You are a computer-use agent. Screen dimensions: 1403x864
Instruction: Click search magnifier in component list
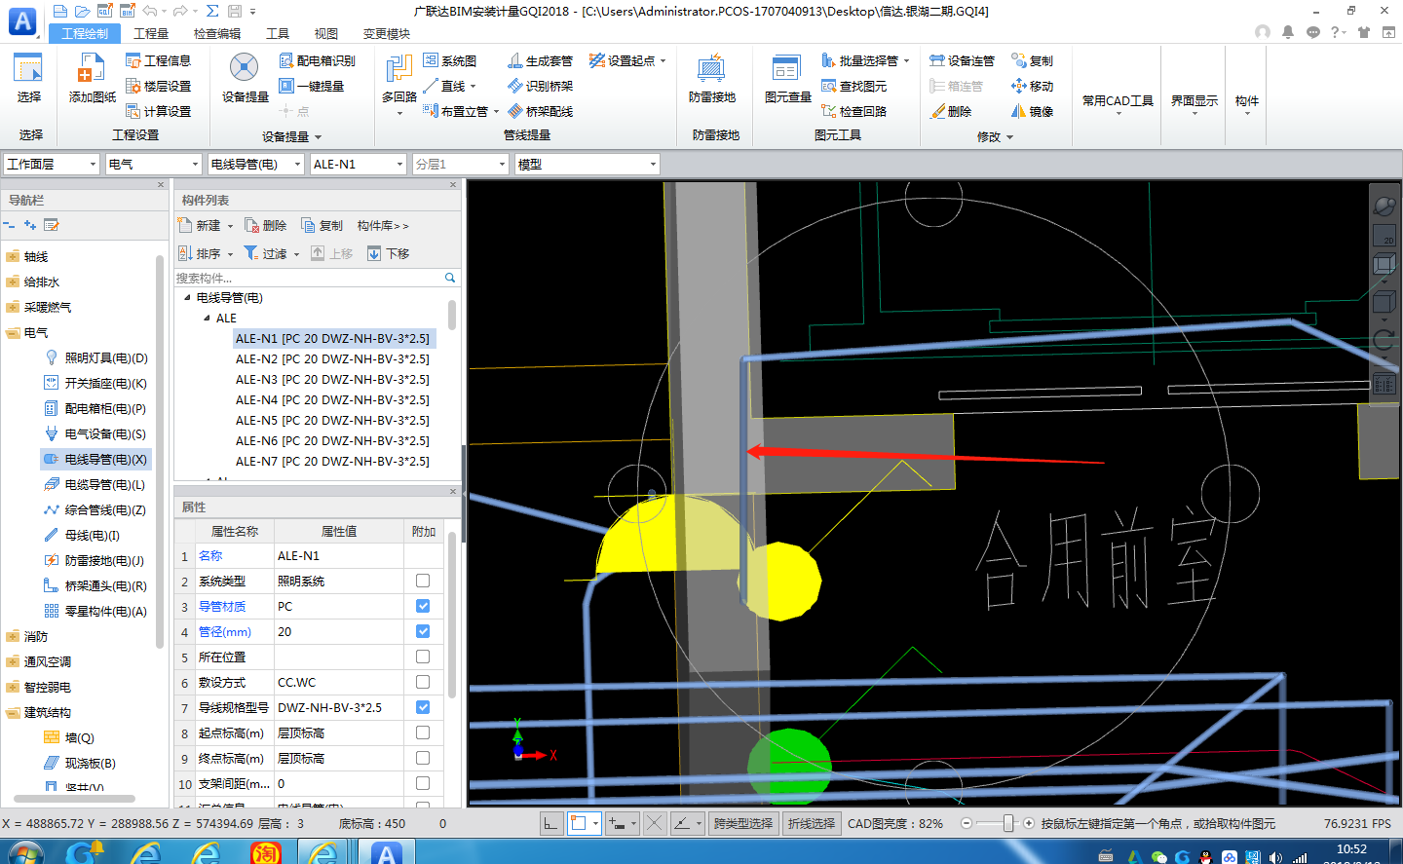(x=450, y=278)
